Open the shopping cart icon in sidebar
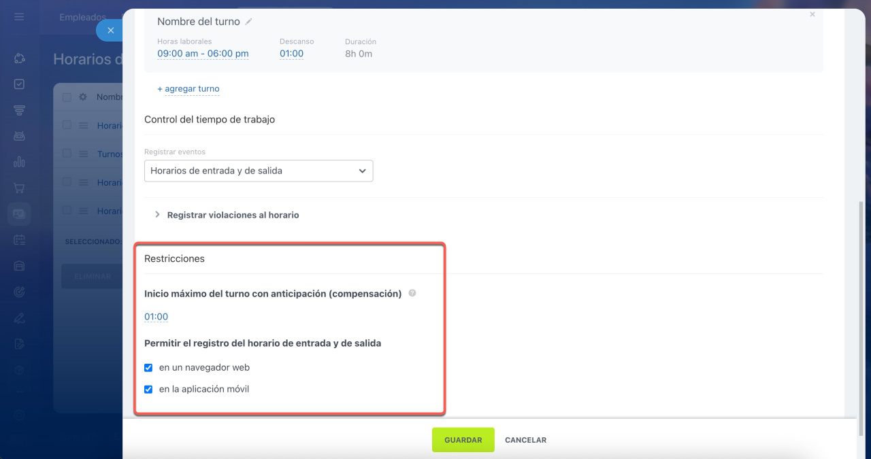Screen dimensions: 871x459 point(19,188)
